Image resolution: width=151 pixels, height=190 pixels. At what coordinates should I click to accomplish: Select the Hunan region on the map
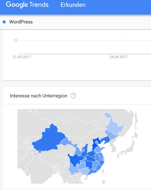point(89,164)
